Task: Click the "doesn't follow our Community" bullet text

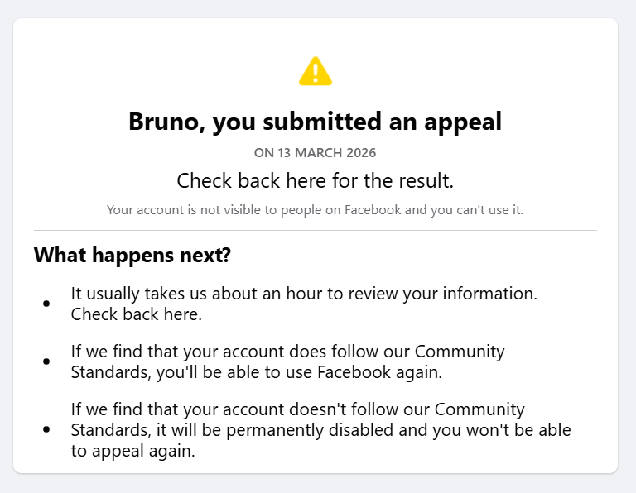Action: coord(389,409)
